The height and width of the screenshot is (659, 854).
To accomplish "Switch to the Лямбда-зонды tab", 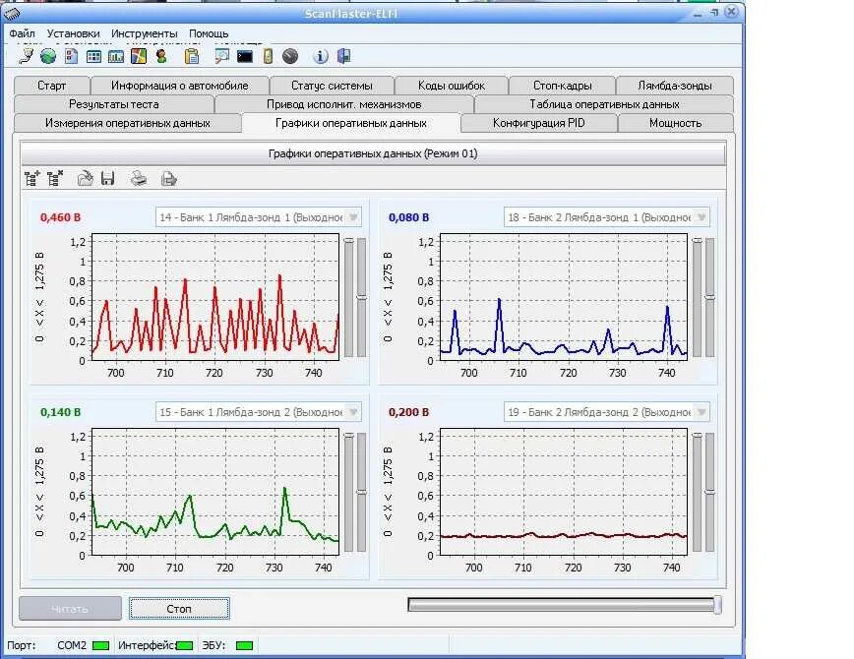I will tap(675, 86).
